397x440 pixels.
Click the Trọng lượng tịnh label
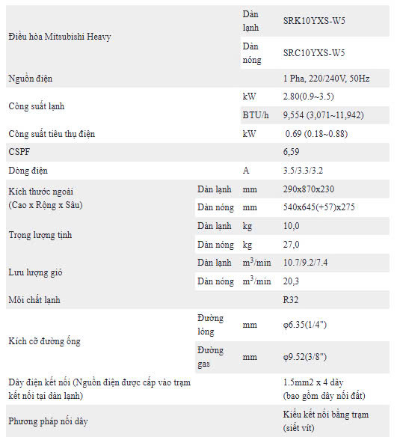40,235
